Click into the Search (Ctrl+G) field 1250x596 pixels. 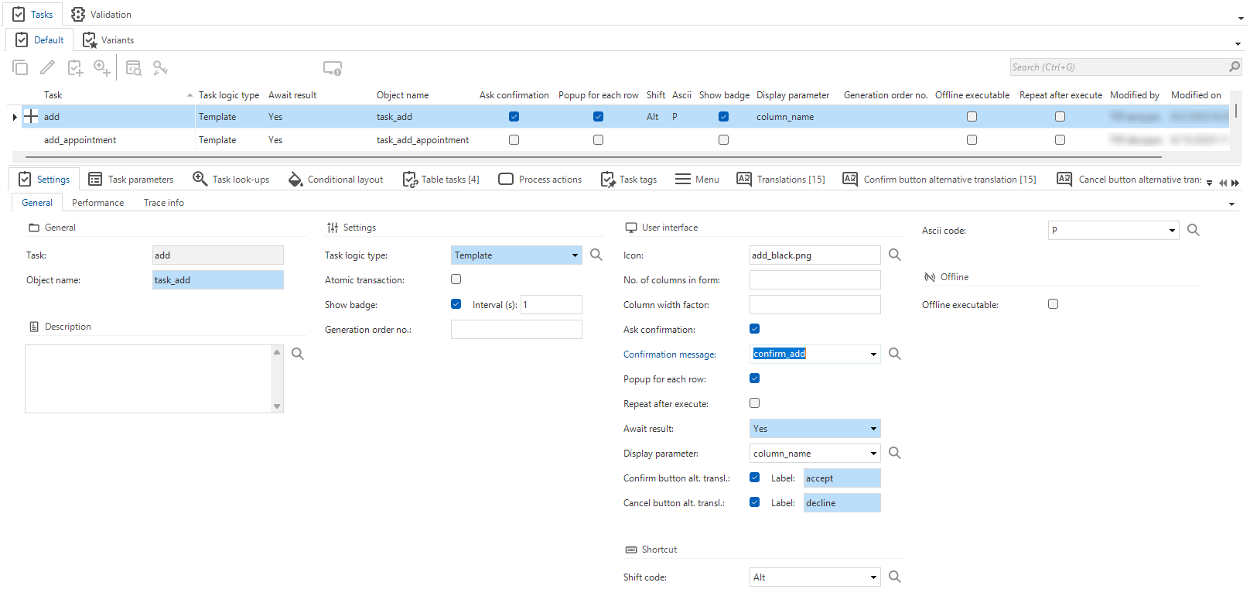tap(1118, 67)
